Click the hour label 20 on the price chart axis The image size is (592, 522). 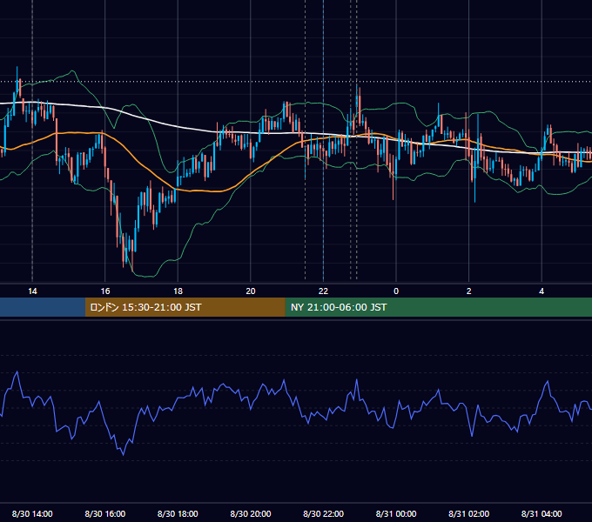(251, 291)
